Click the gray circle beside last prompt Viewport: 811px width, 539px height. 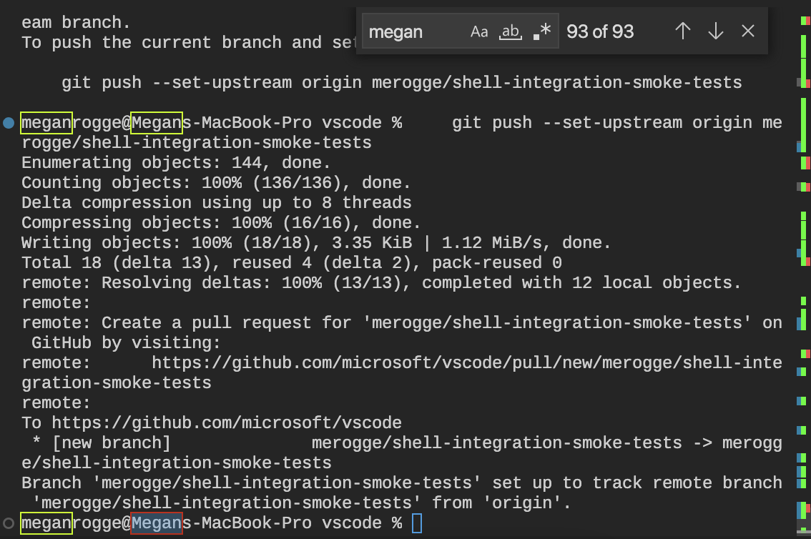click(9, 523)
